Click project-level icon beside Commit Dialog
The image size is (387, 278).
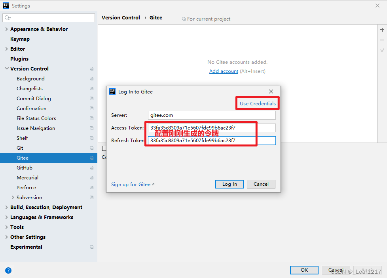pyautogui.click(x=91, y=98)
